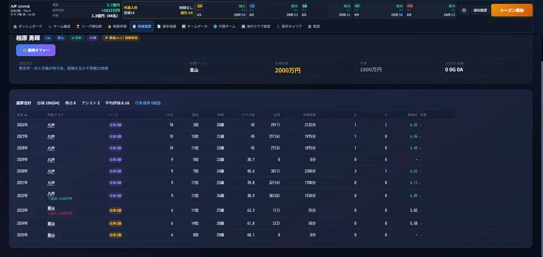Viewport: 543px width, 257px height.
Task: Click the 外国人枠 registration panel
Action: 158,10
